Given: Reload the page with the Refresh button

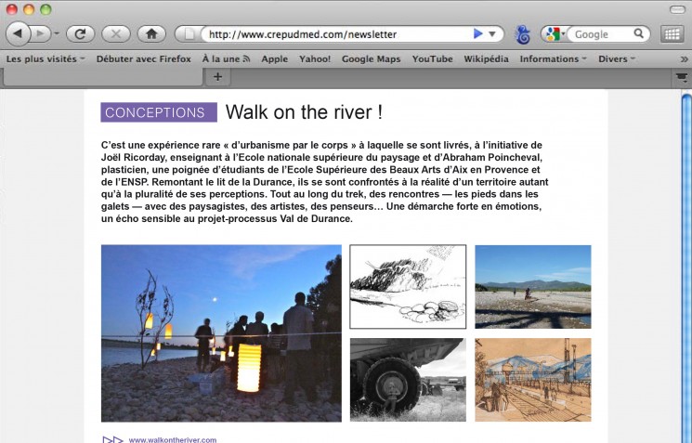Looking at the screenshot, I should point(80,34).
